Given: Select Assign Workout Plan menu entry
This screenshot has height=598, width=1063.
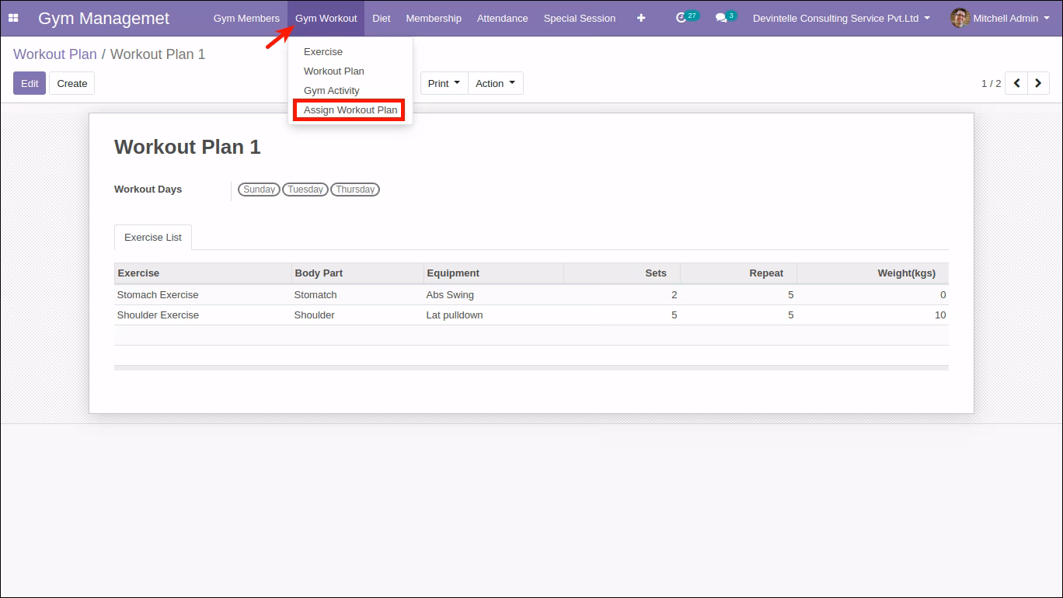Looking at the screenshot, I should pos(350,110).
